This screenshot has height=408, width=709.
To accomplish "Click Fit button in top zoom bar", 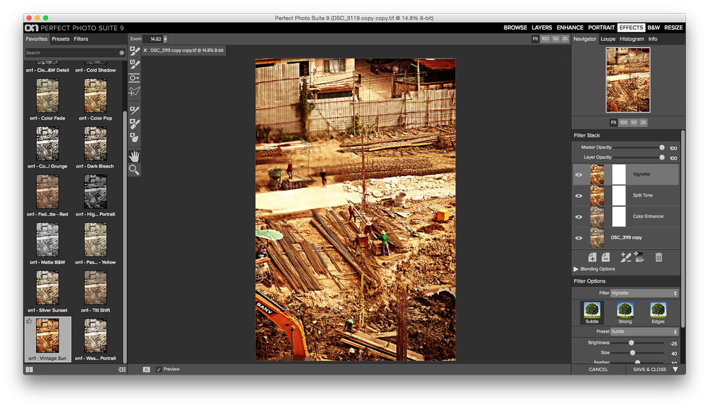I will pyautogui.click(x=536, y=39).
